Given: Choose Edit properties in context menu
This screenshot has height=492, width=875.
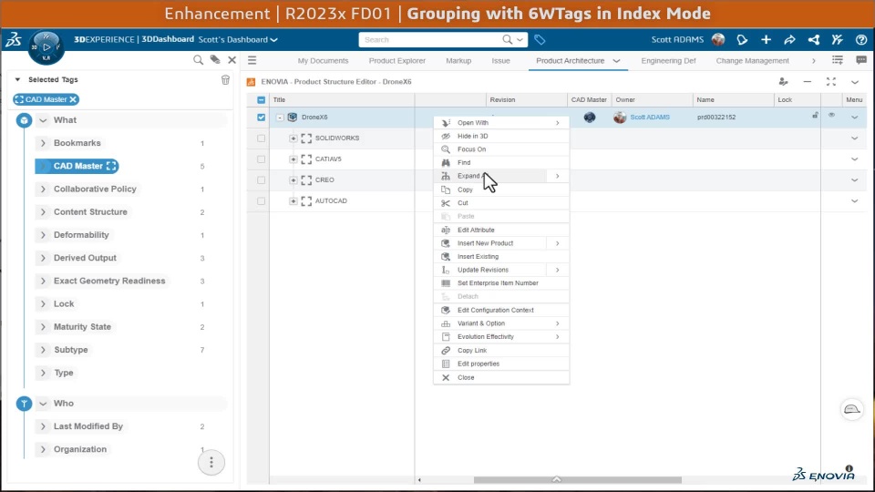Looking at the screenshot, I should tap(501, 364).
